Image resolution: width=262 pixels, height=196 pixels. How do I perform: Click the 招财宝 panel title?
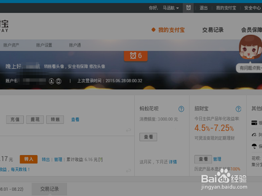coord(201,109)
